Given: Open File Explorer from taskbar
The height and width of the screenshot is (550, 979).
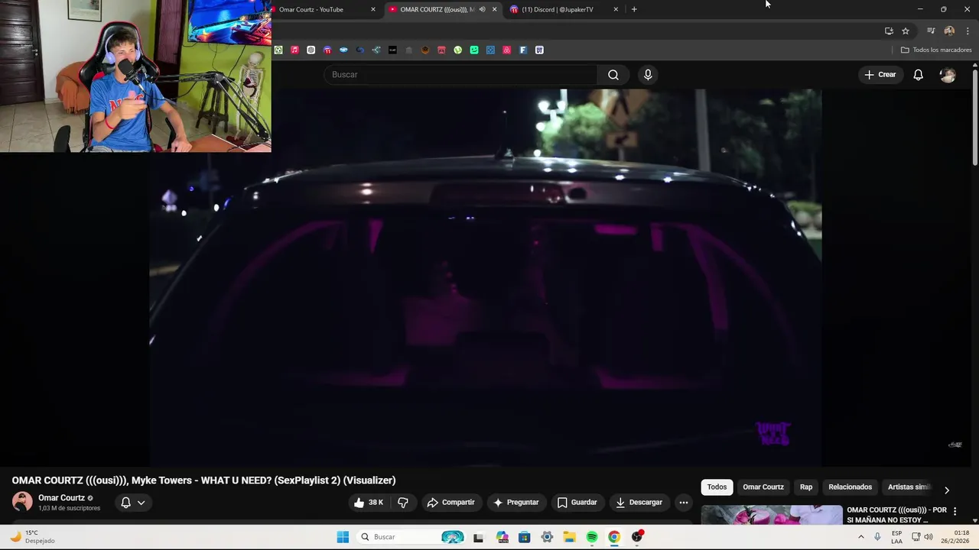Looking at the screenshot, I should coord(569,537).
